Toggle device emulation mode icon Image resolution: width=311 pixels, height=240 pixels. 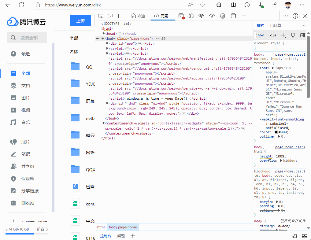tap(110, 16)
